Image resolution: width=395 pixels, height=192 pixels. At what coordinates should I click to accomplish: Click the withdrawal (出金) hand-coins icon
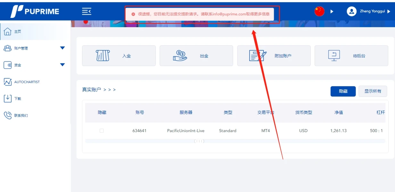180,56
